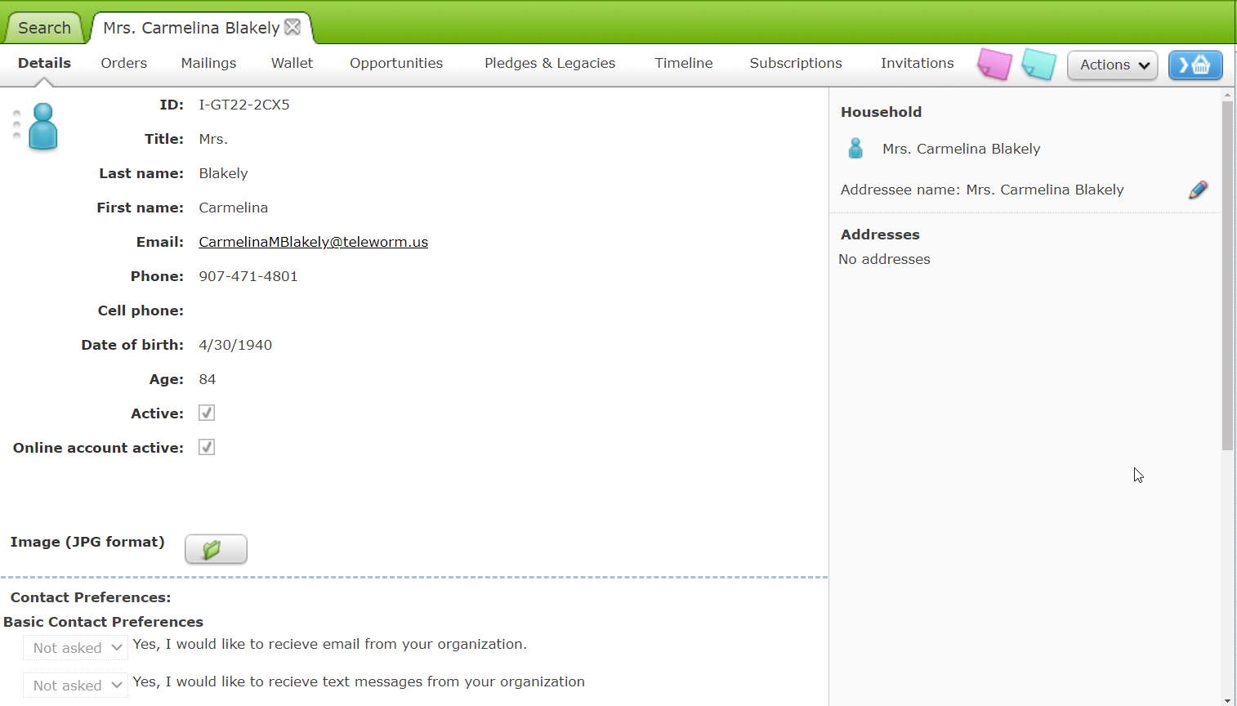Click the No addresses text
This screenshot has height=706, width=1237.
click(884, 259)
